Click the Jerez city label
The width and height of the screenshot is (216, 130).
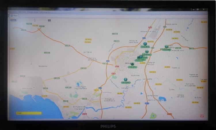[x=128, y=63]
